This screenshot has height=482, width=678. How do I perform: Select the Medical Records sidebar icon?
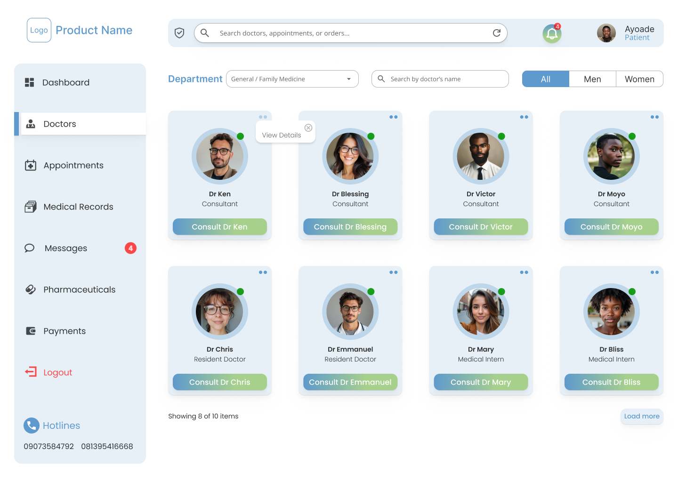click(30, 206)
